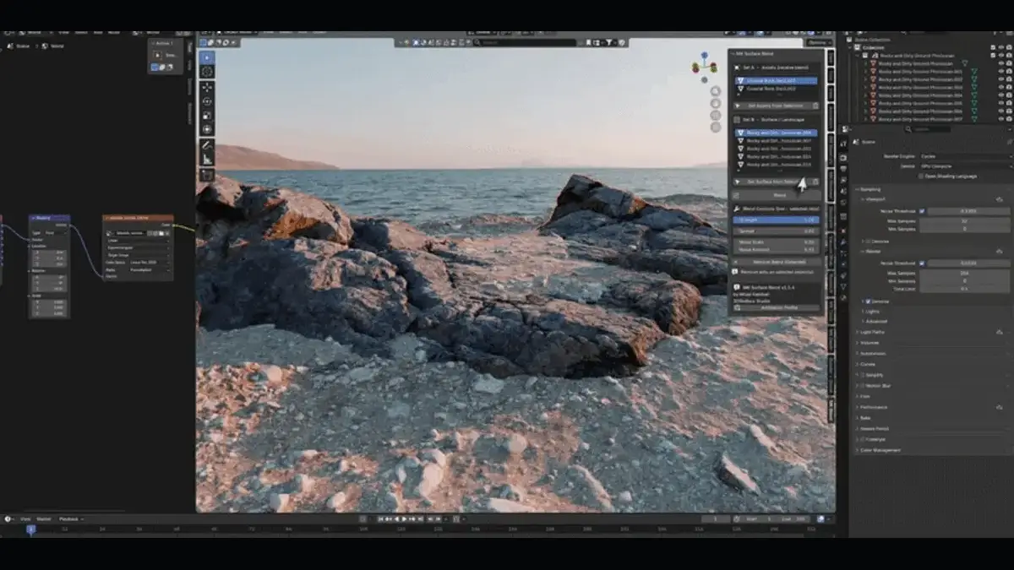Screen dimensions: 1014x570
Task: Click the Performance preset icon
Action: (x=1000, y=407)
